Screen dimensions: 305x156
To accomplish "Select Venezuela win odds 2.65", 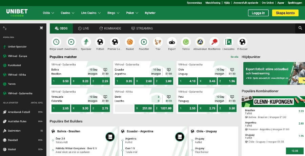I will (61, 108).
